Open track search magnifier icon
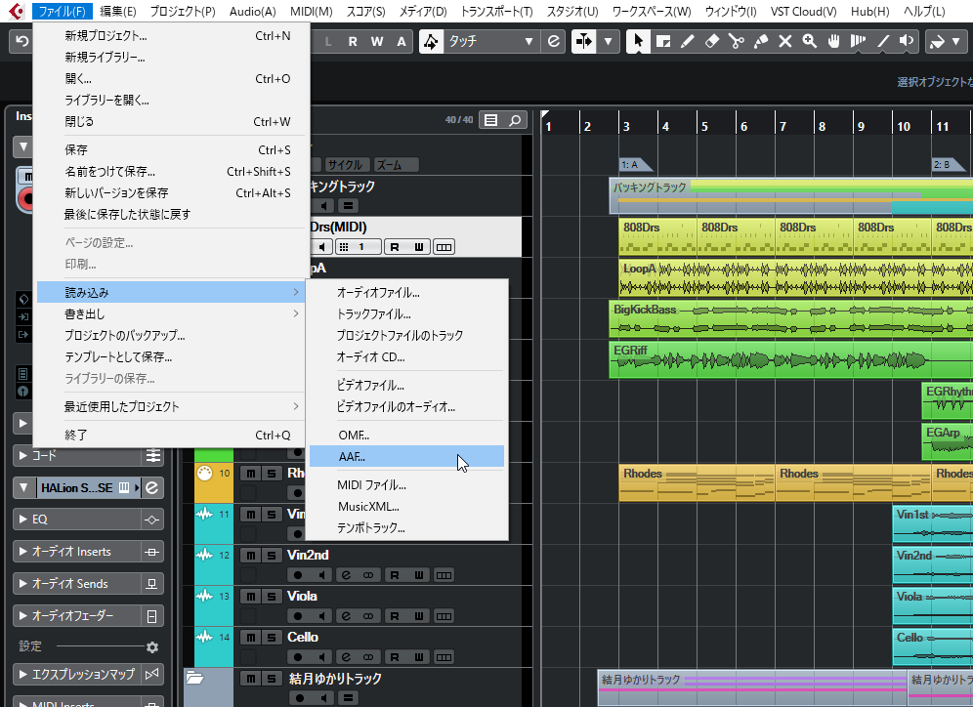Image resolution: width=973 pixels, height=707 pixels. 515,120
